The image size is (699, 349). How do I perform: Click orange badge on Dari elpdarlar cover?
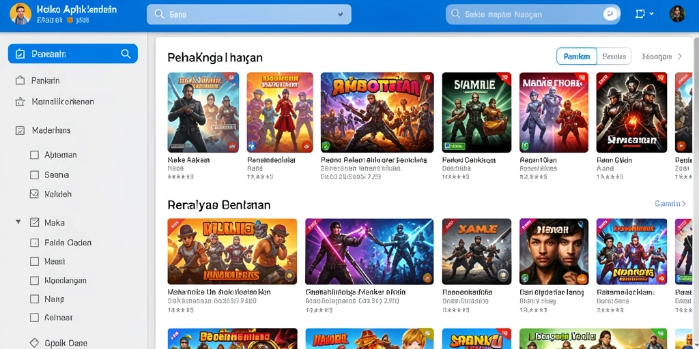point(582,278)
